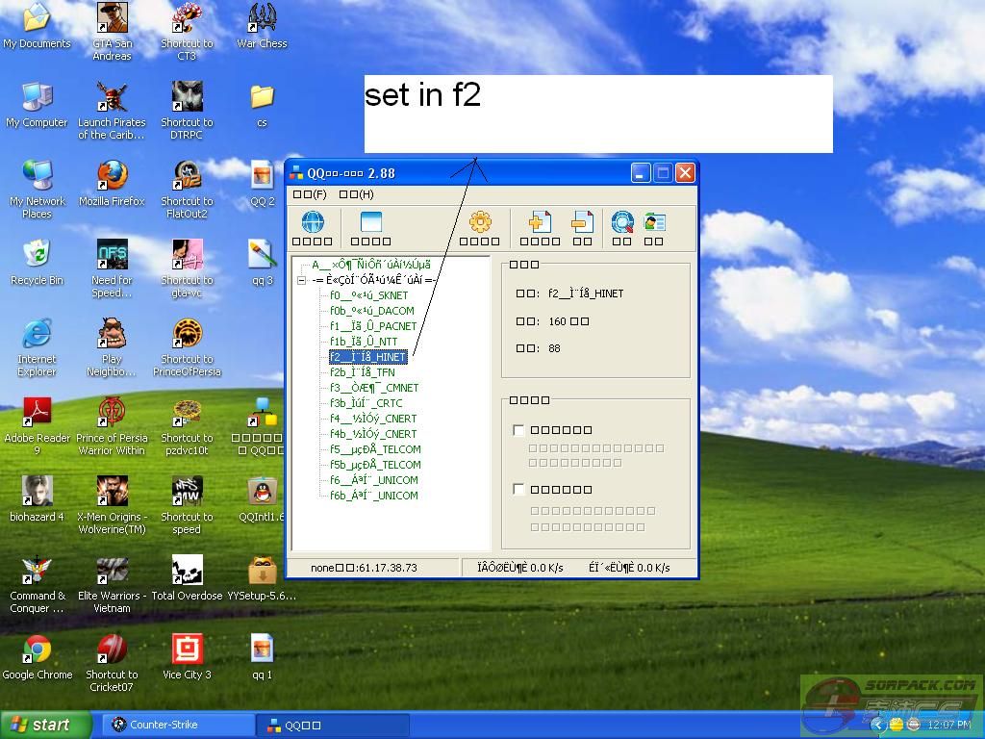The height and width of the screenshot is (739, 985).
Task: Select the Elite Warriors Vietnam desktop icon
Action: [x=112, y=584]
